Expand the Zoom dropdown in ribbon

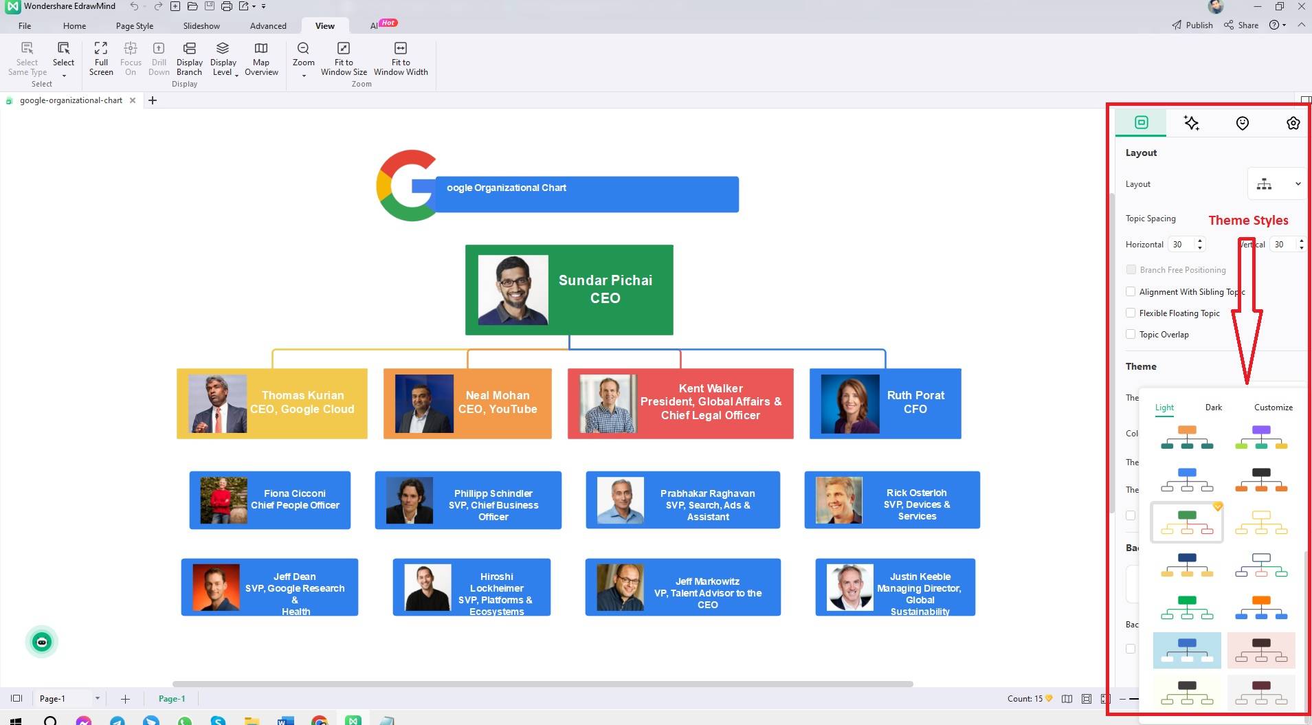303,76
